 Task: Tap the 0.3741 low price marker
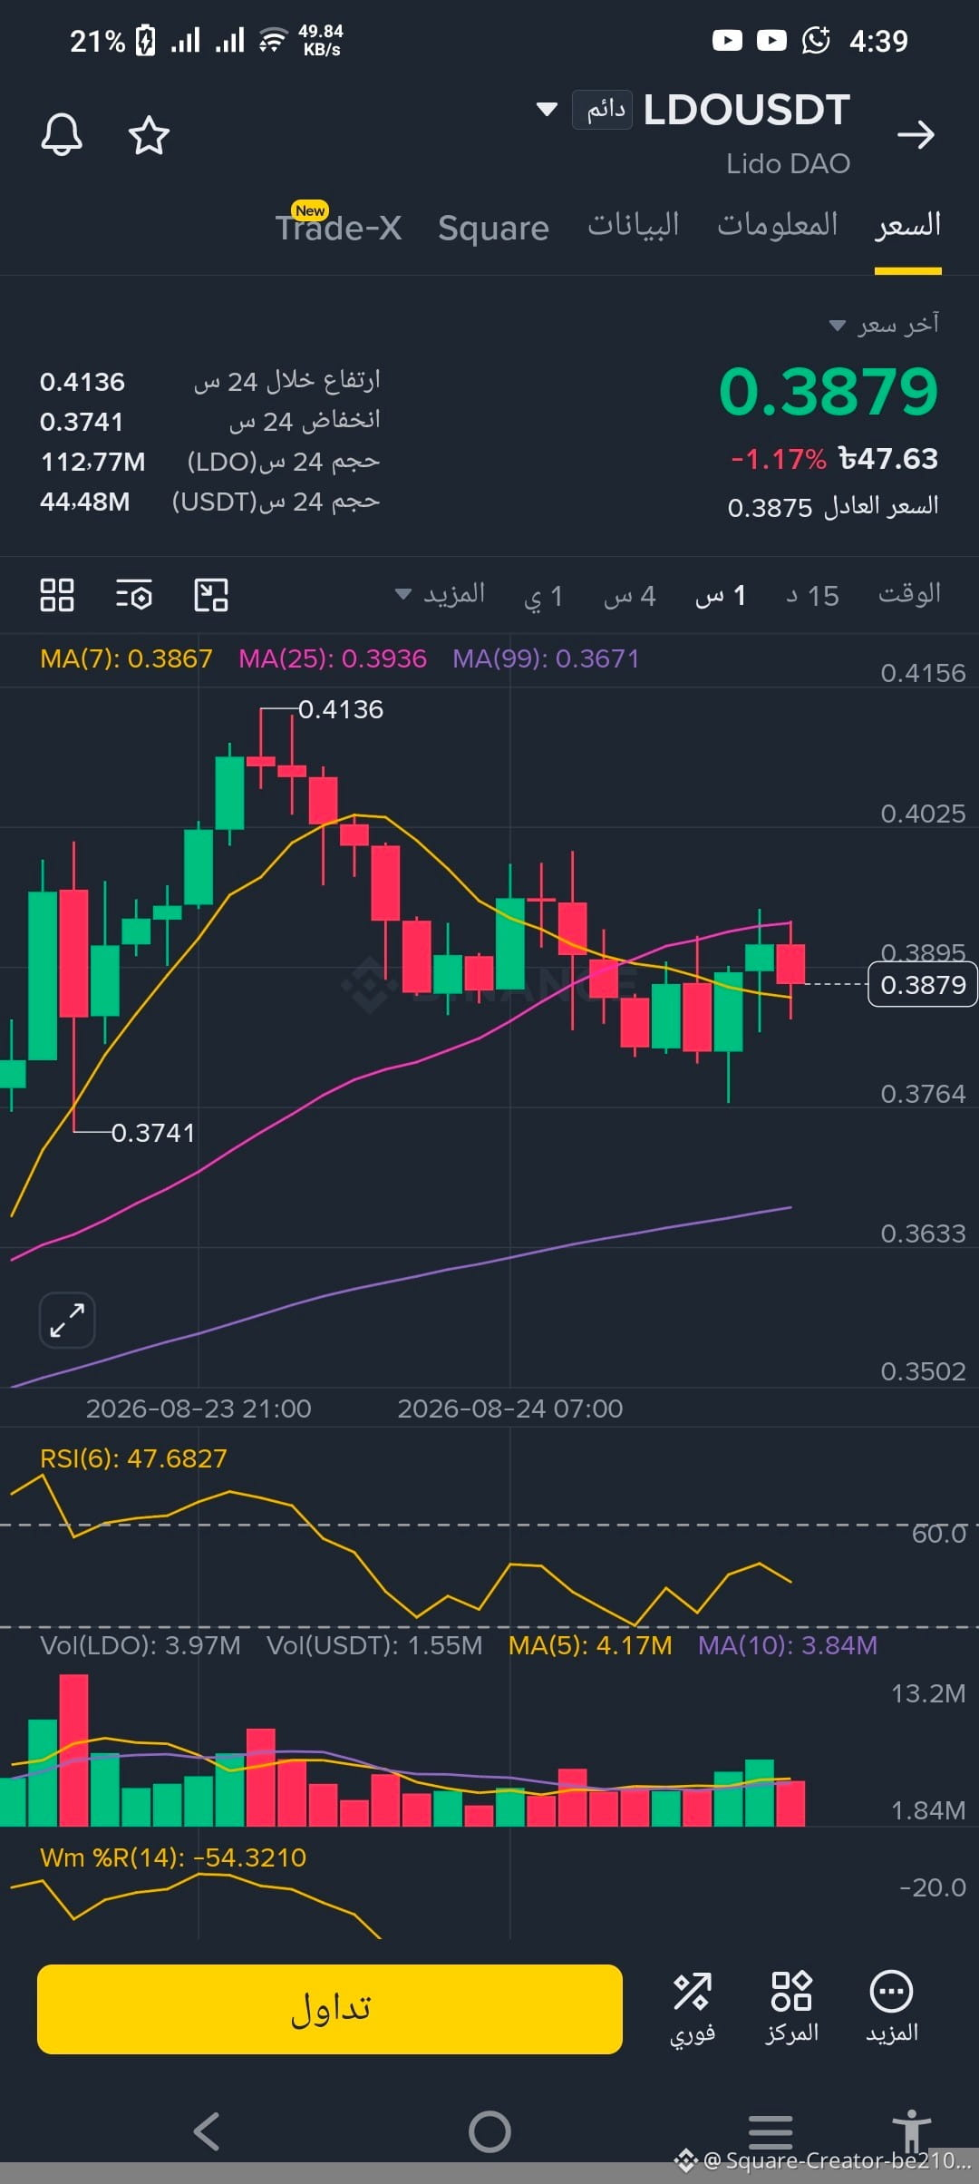(153, 1133)
